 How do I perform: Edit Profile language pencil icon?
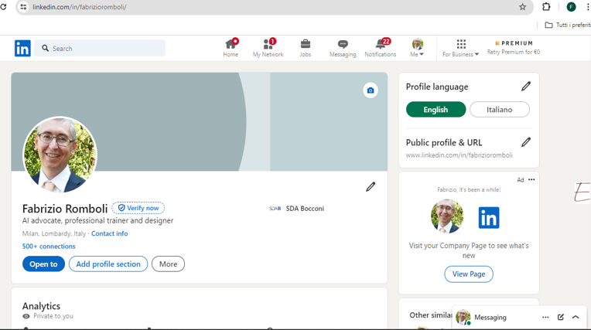[526, 87]
